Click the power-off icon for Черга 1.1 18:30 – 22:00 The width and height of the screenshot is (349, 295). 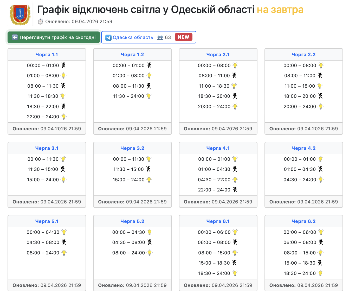coord(63,106)
